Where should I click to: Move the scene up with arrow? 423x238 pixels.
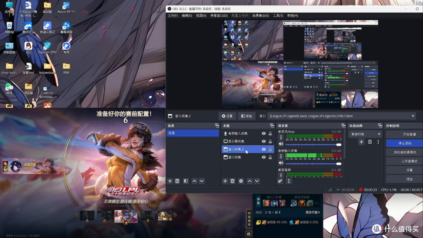point(195,181)
